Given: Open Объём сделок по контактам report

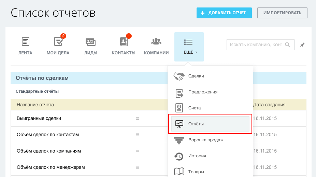Looking at the screenshot, I should [48, 135].
